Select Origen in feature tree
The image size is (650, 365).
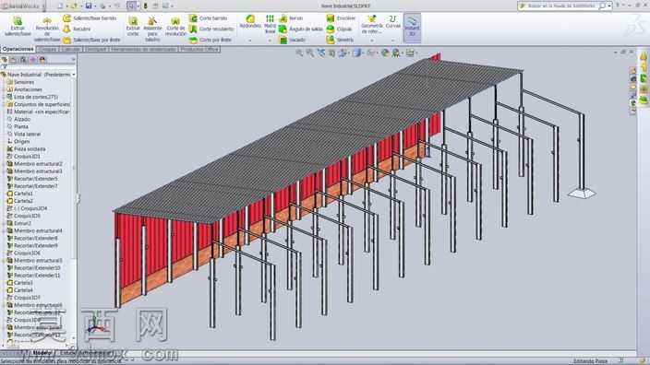click(x=18, y=142)
